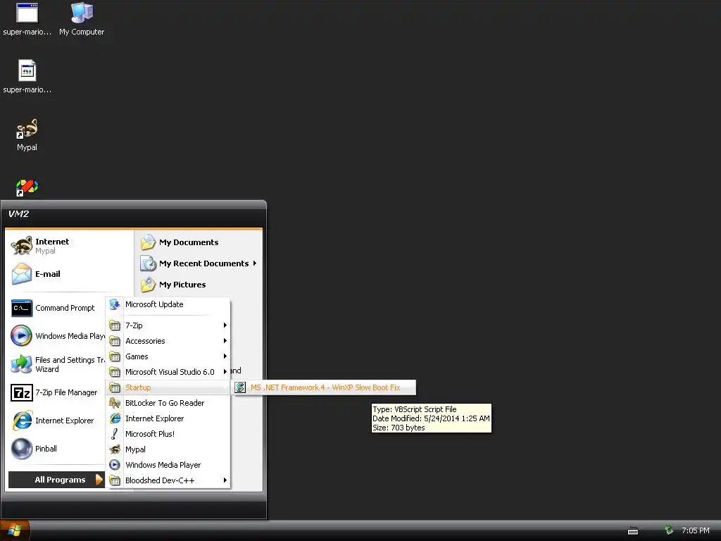Launch Mypal from All Programs list
The width and height of the screenshot is (721, 541).
click(168, 449)
